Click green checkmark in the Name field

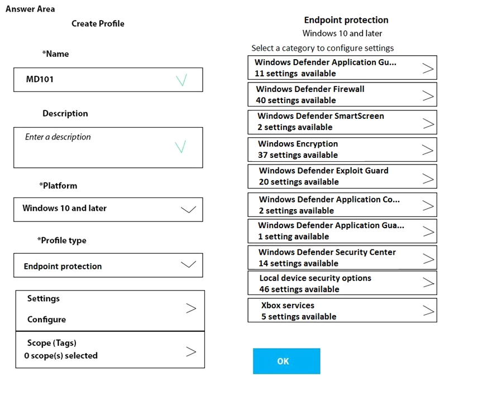pyautogui.click(x=181, y=80)
